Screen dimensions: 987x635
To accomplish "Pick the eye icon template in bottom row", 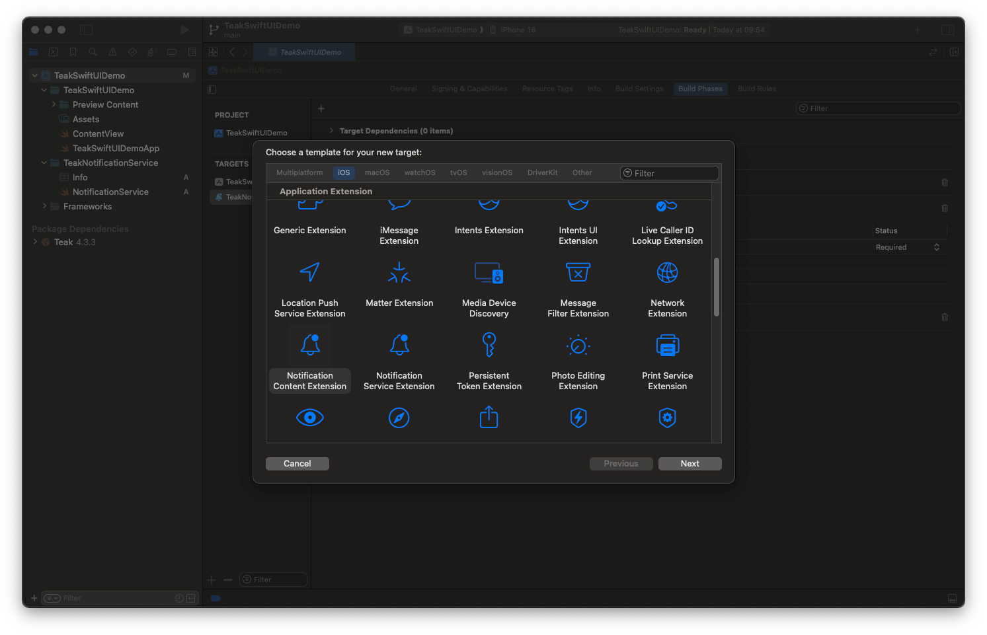I will point(310,418).
